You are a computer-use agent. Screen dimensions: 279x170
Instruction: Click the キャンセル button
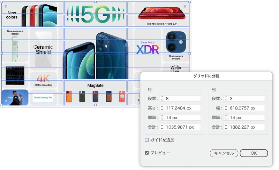[x=224, y=153]
